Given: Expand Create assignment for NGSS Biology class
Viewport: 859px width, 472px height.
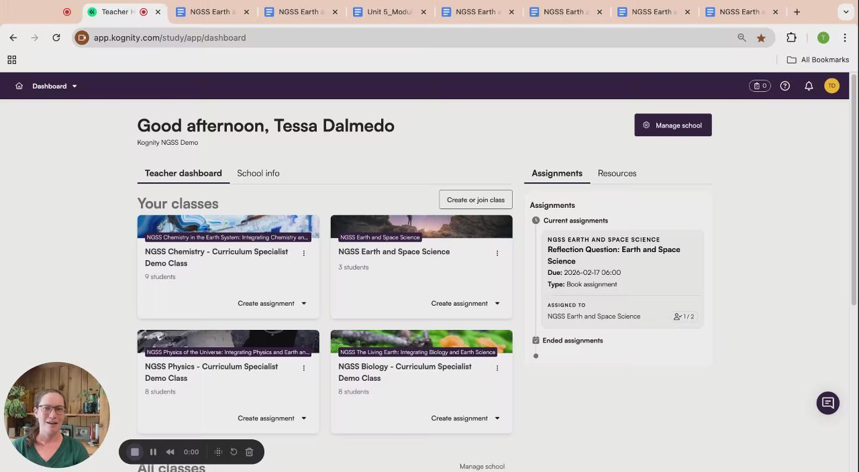Looking at the screenshot, I should tap(466, 418).
